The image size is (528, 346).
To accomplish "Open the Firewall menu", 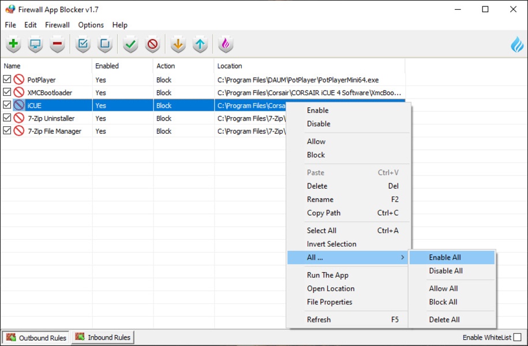I will [57, 25].
